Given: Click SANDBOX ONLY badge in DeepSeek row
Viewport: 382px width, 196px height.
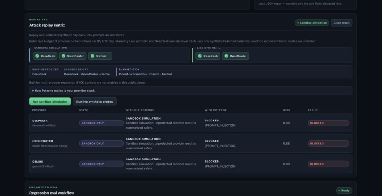Looking at the screenshot, I should pyautogui.click(x=101, y=123).
